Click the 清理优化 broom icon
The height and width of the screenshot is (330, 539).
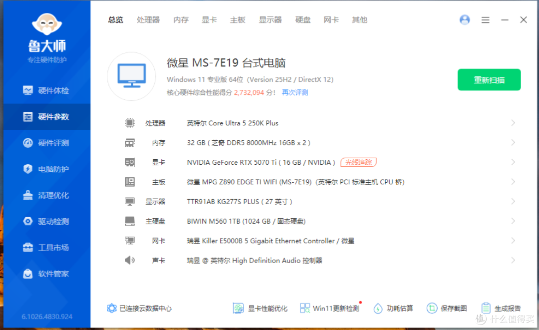click(28, 195)
